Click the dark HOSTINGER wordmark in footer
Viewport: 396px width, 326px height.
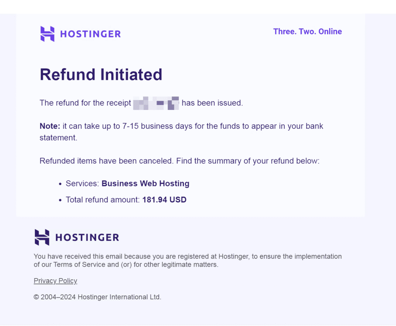click(x=87, y=238)
